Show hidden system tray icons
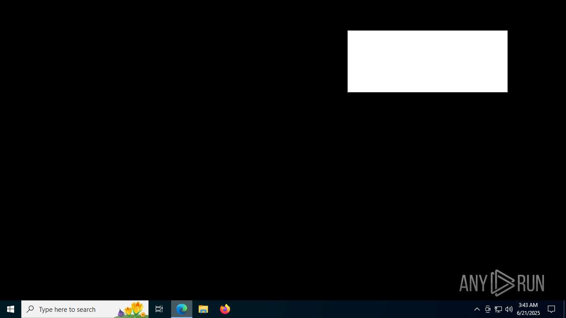566x318 pixels. [x=477, y=309]
